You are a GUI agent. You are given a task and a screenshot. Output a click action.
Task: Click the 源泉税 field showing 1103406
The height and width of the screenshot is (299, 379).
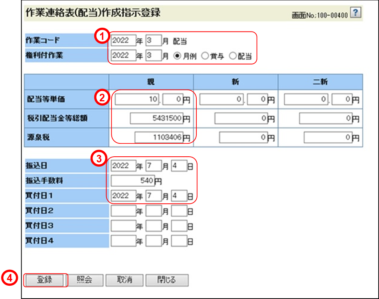(x=159, y=137)
